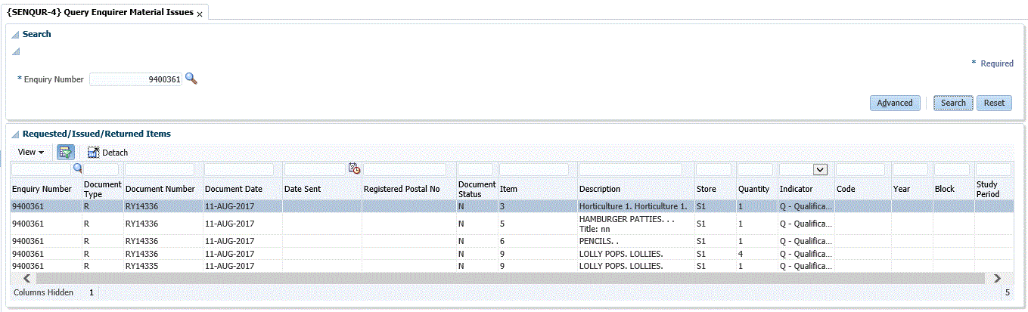Screen dimensions: 1028x312
Task: Click the Enquiry Number input field
Action: [x=135, y=79]
